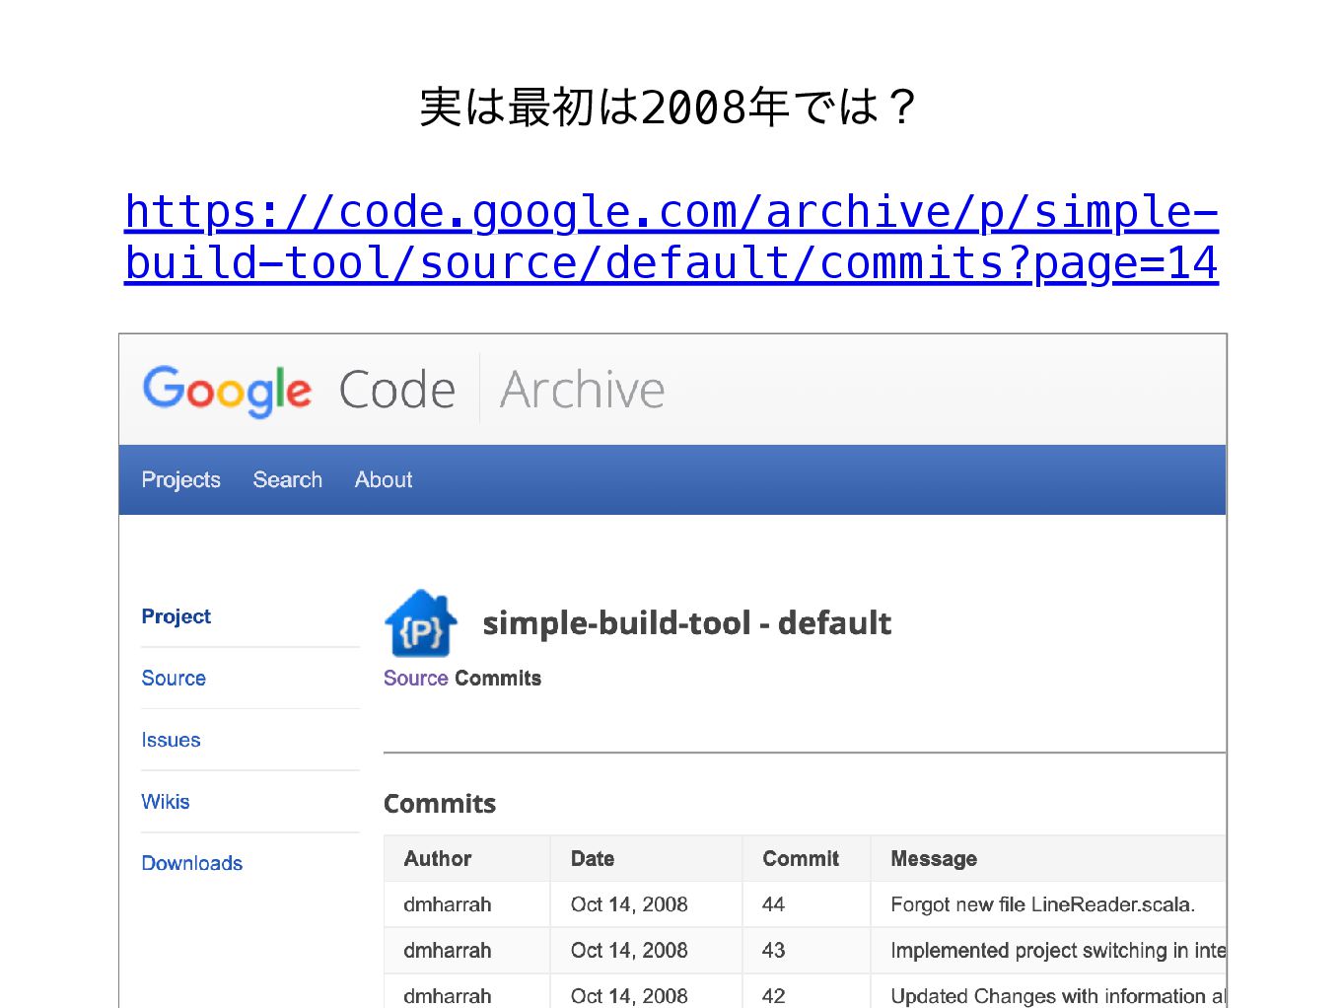Open the Projects menu item

coord(180,479)
